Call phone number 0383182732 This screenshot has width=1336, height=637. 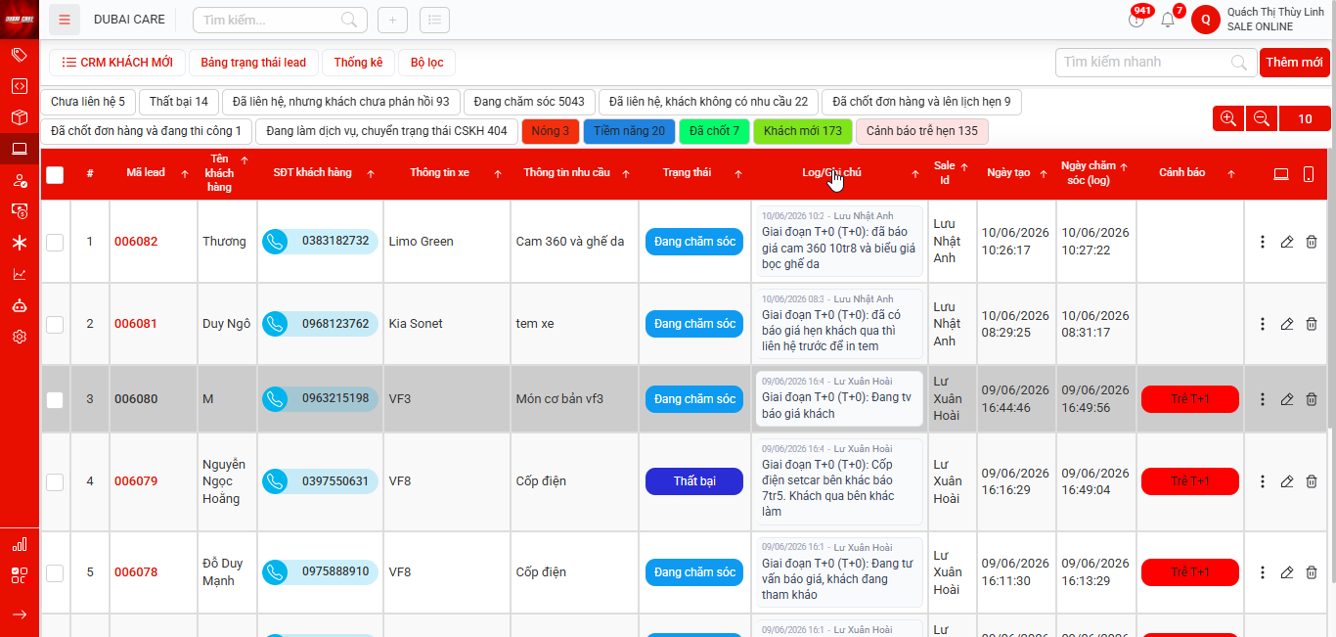tap(320, 241)
